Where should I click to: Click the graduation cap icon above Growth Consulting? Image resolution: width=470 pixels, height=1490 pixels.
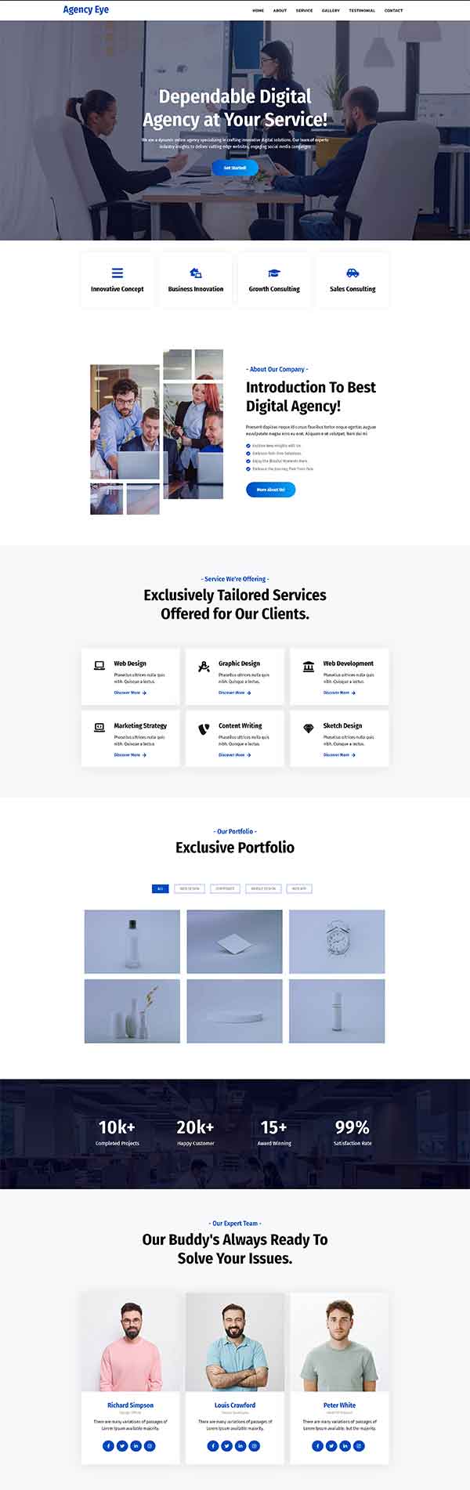click(273, 273)
